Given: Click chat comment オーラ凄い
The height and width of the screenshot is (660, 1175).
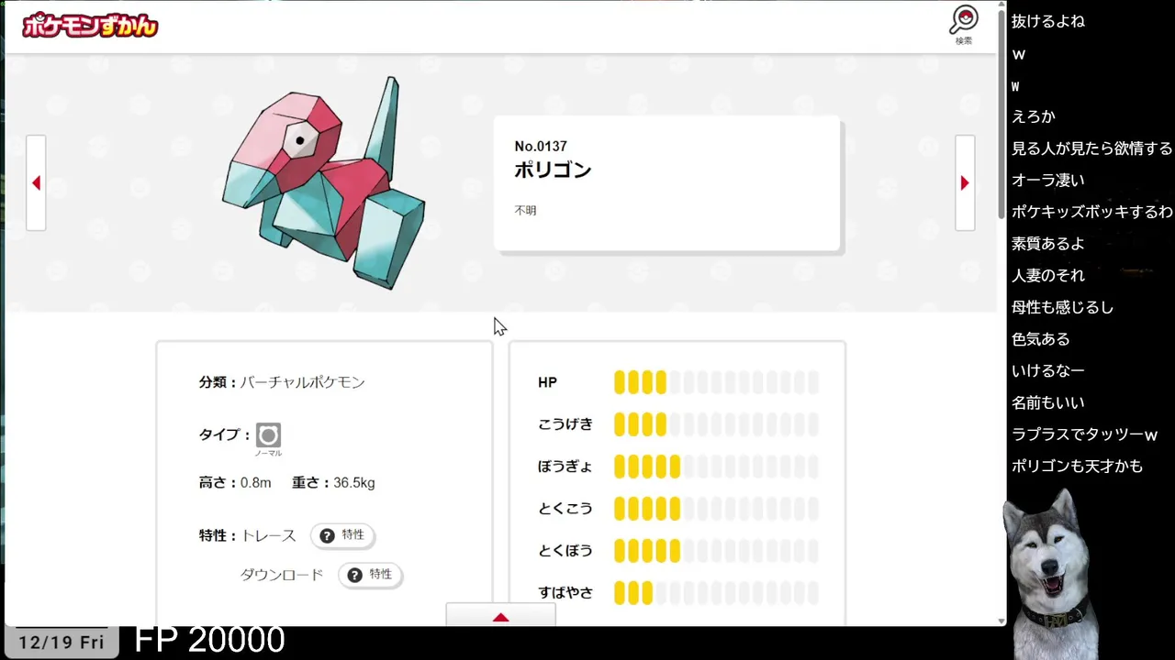Looking at the screenshot, I should click(1048, 180).
